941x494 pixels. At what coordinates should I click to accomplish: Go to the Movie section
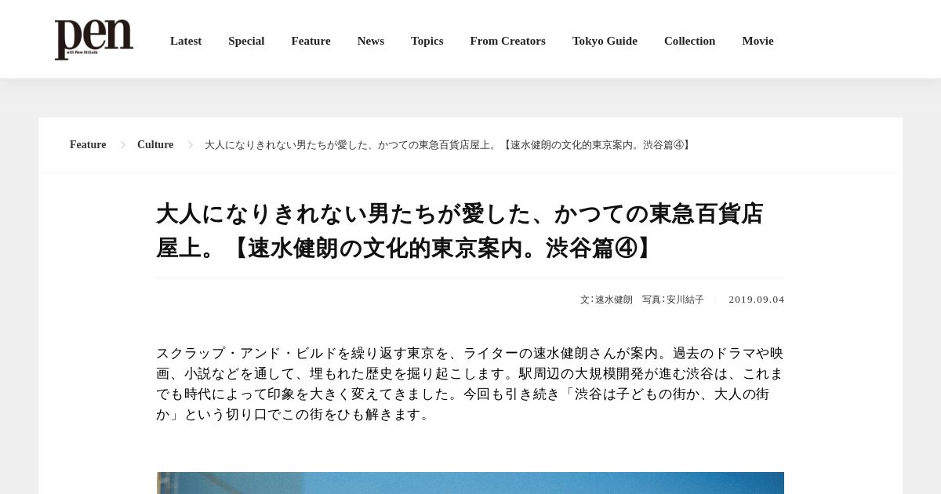click(x=758, y=41)
